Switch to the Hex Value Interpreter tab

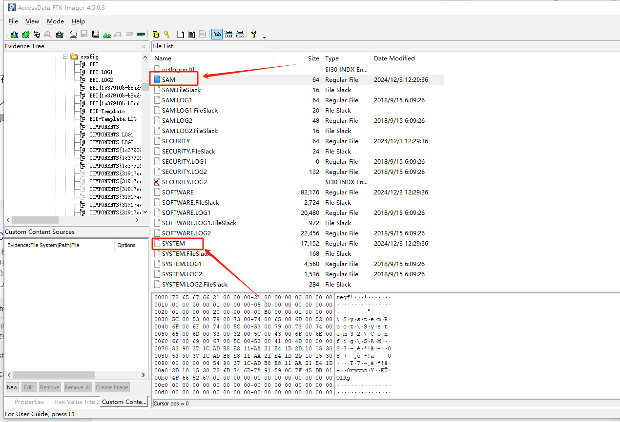pos(77,402)
